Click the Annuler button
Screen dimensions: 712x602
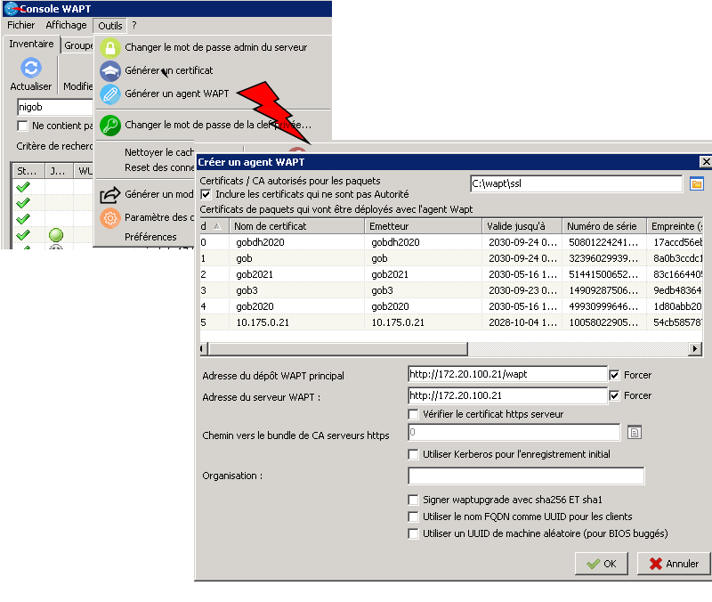pos(673,564)
